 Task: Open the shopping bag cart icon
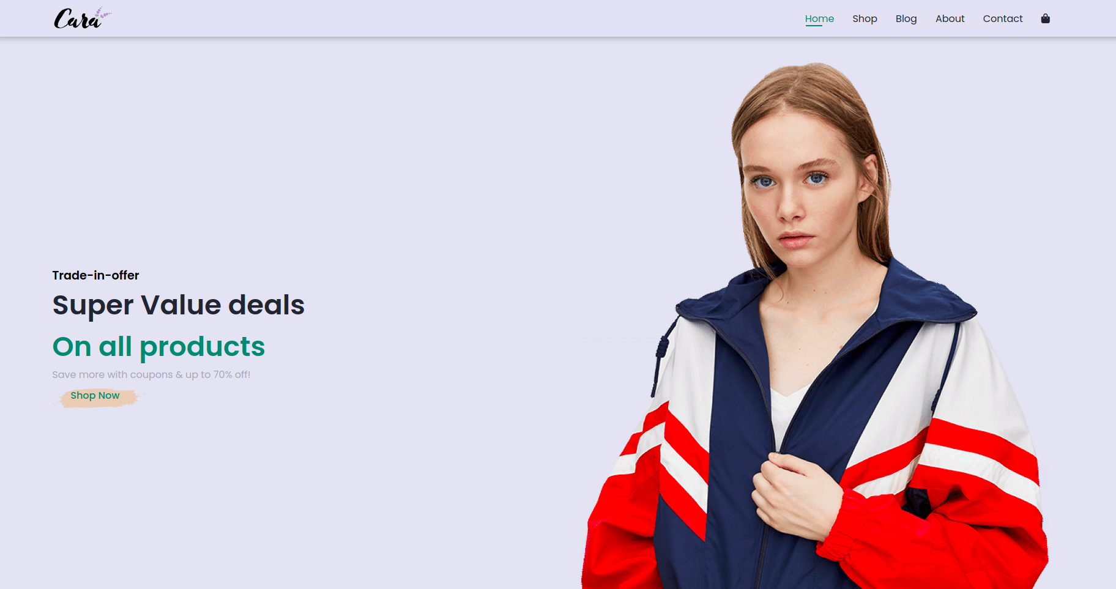(x=1045, y=18)
